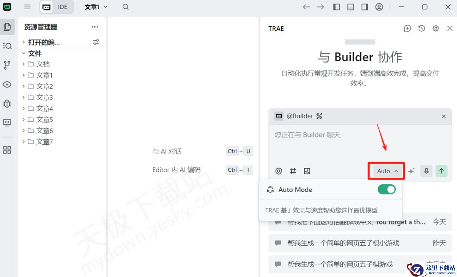The image size is (457, 277).
Task: Expand the 打开的编辑器 section
Action: (44, 42)
